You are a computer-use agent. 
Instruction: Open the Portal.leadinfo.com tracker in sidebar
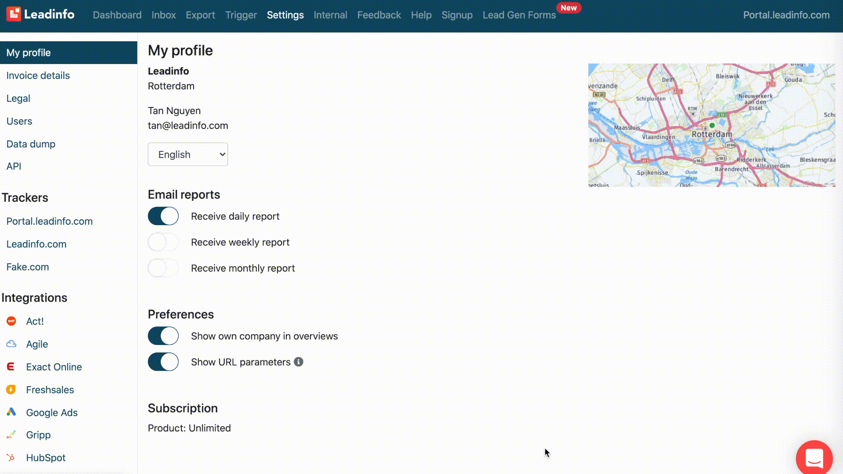tap(50, 221)
